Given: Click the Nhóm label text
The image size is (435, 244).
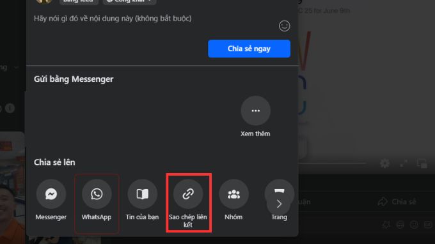Looking at the screenshot, I should 233,217.
